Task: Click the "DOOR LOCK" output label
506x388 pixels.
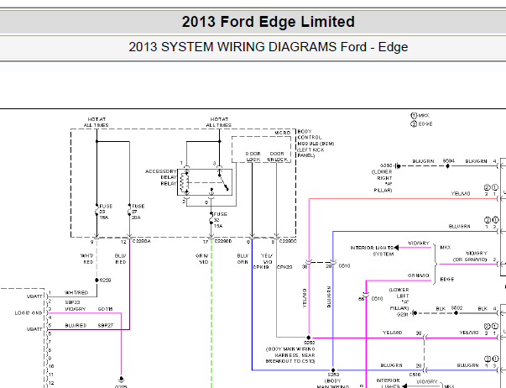Action: tap(253, 157)
